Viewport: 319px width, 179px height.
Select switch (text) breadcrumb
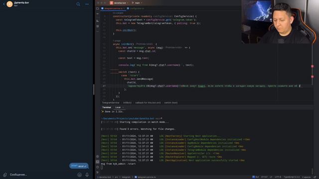171,103
